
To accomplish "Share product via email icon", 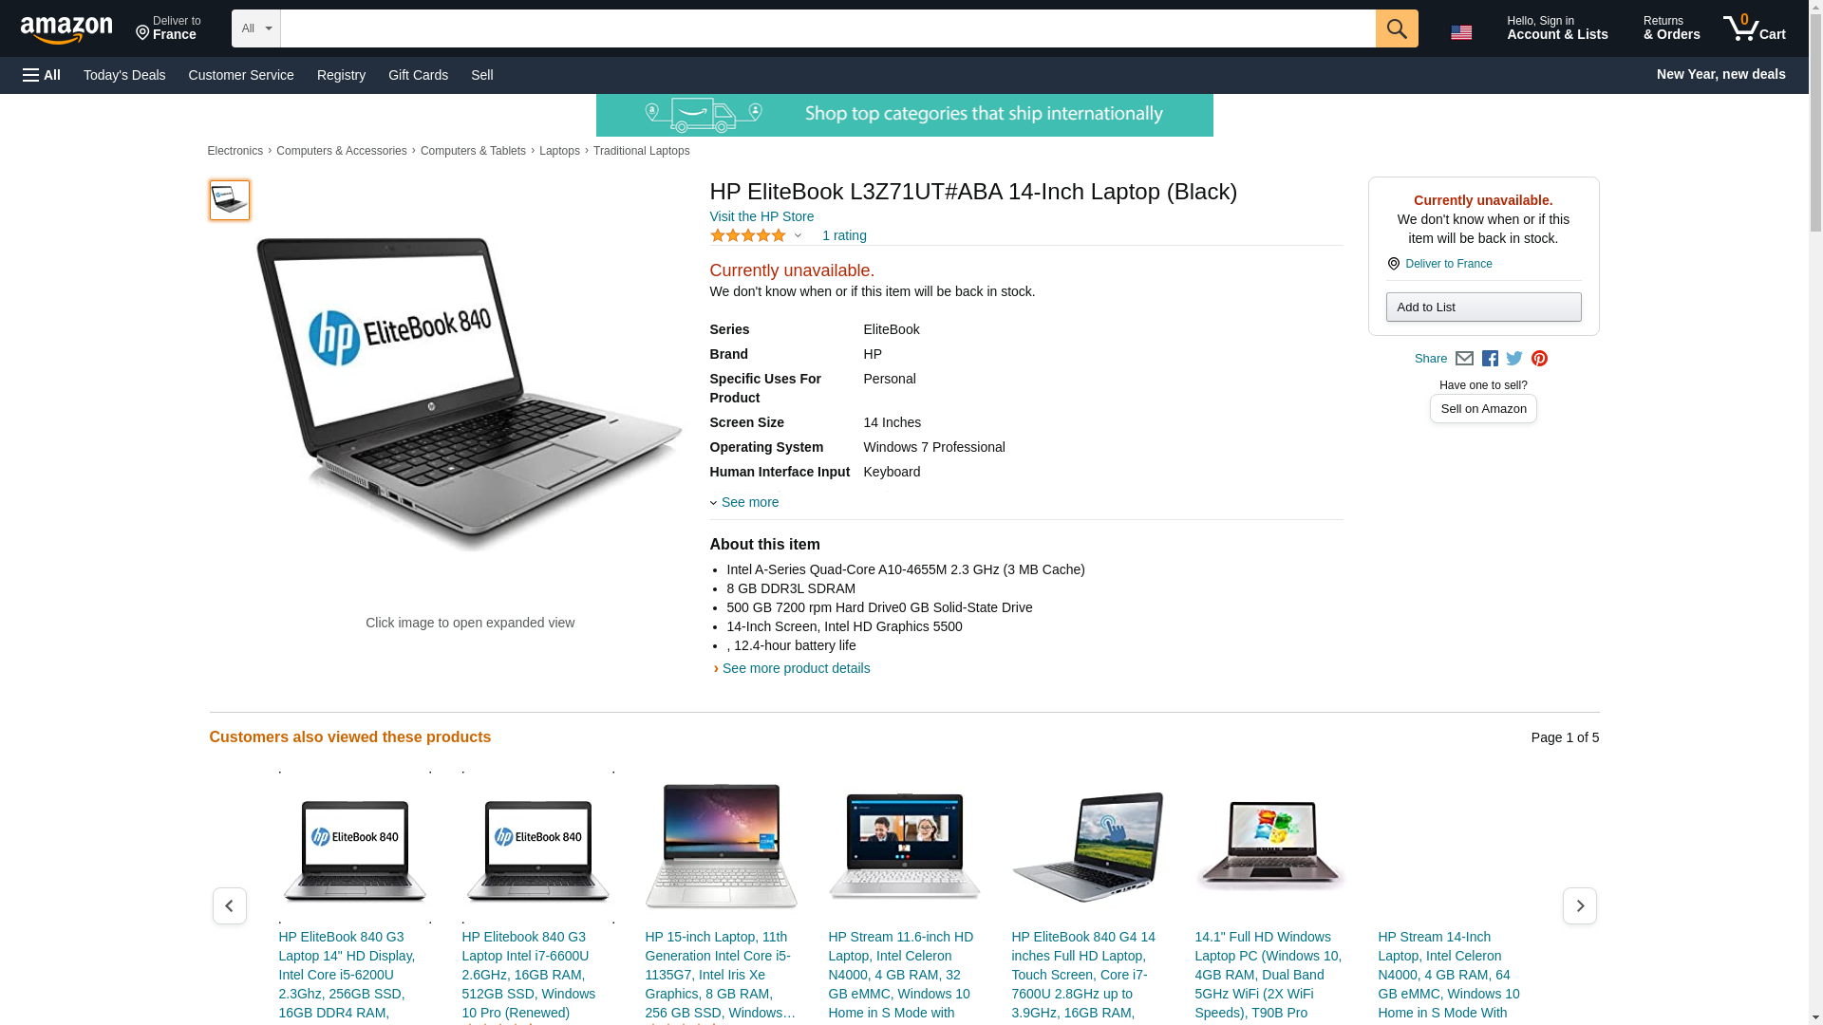I will point(1464,359).
